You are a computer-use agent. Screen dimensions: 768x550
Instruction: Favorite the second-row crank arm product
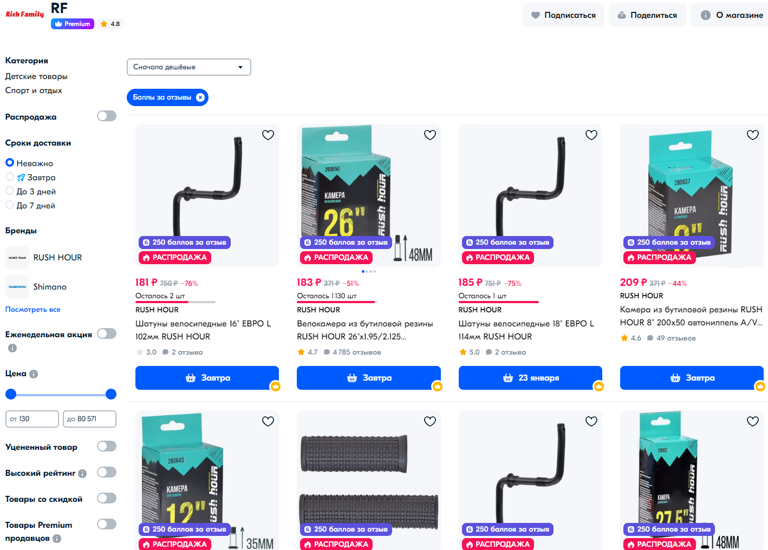pyautogui.click(x=591, y=421)
